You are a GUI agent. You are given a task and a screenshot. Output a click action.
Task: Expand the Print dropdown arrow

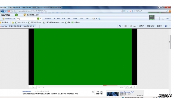click(137, 26)
